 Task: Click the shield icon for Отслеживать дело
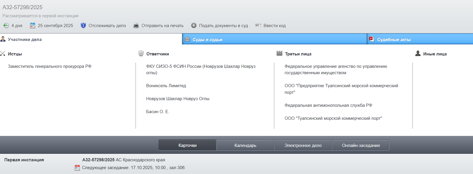[83, 25]
